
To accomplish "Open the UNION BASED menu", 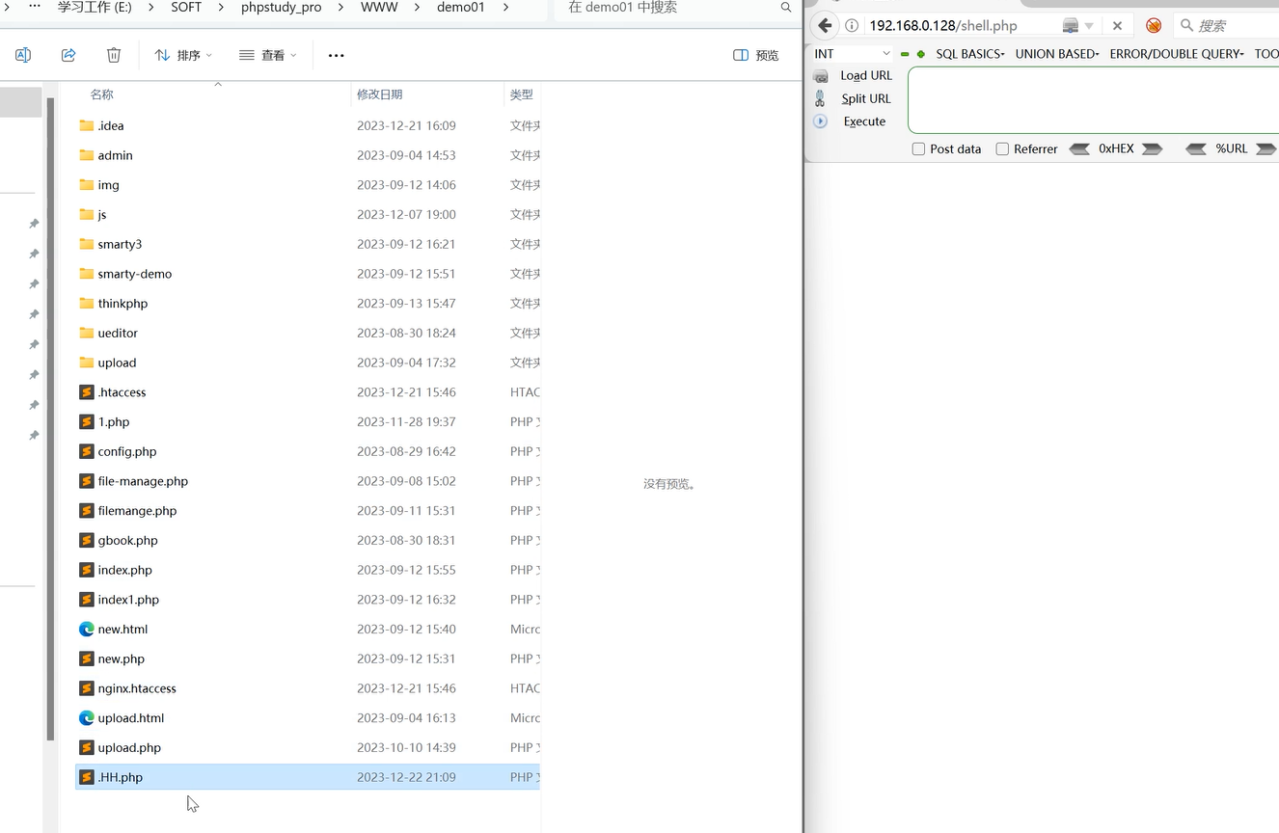I will (1056, 54).
